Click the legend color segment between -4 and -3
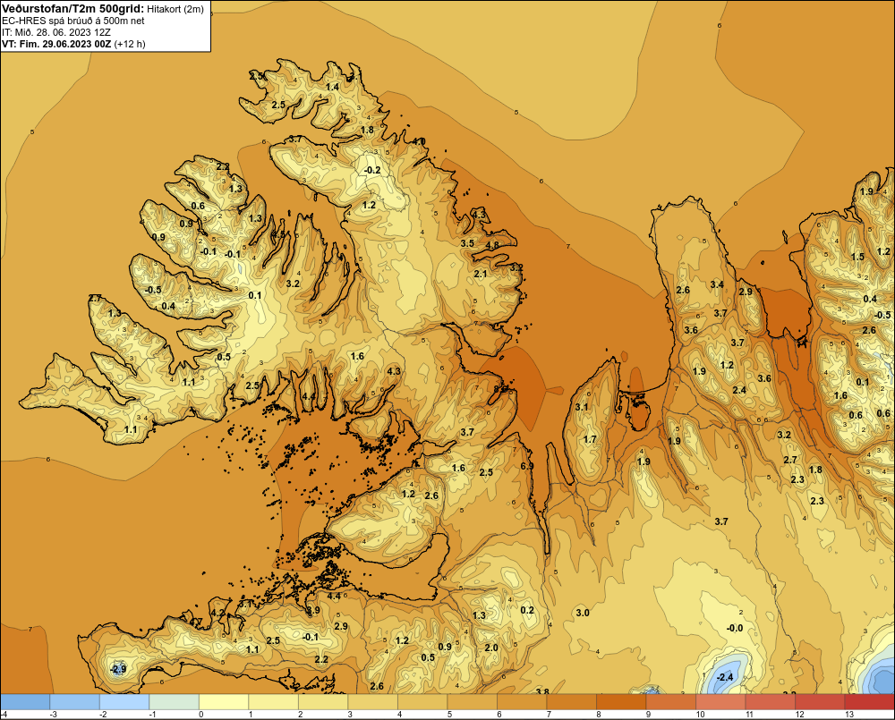The height and width of the screenshot is (720, 895). 25,702
